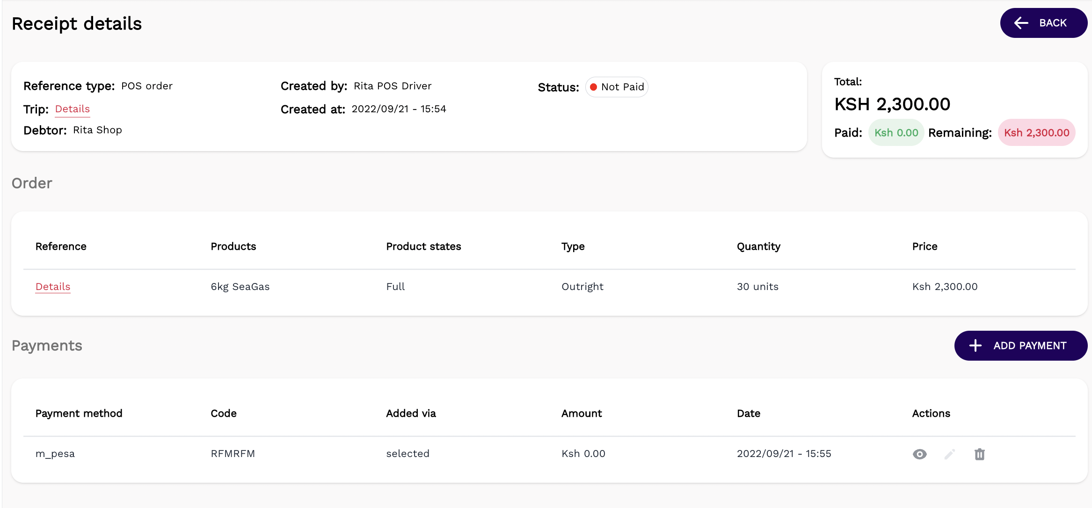
Task: Delete the m_pesa payment with trash icon
Action: [x=980, y=454]
